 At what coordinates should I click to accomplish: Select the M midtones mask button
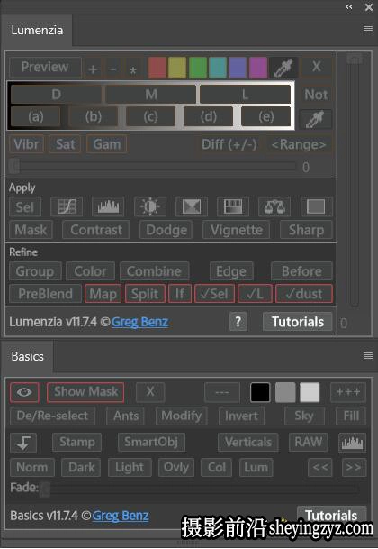tap(150, 95)
